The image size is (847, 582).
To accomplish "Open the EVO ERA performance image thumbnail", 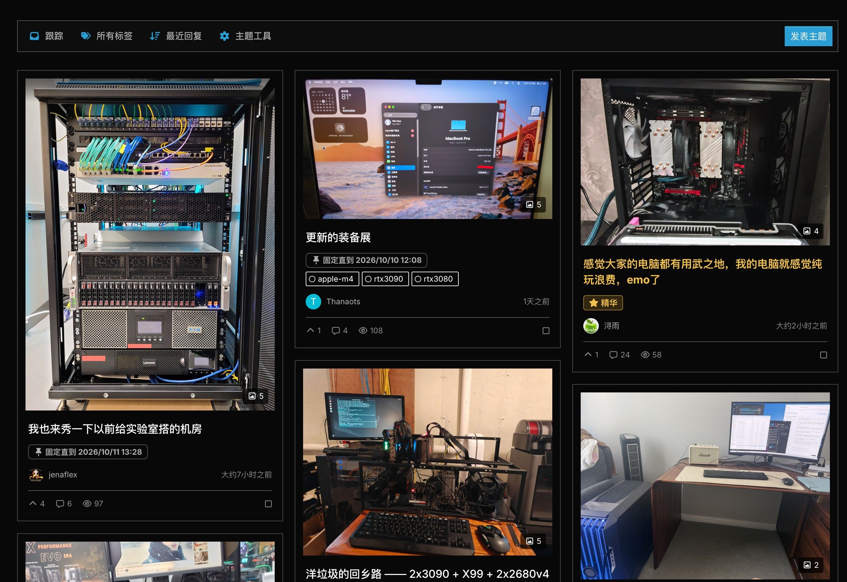I will 150,562.
